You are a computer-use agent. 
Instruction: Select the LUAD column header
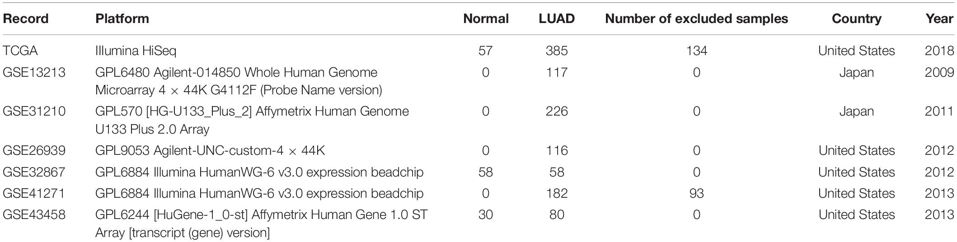557,19
